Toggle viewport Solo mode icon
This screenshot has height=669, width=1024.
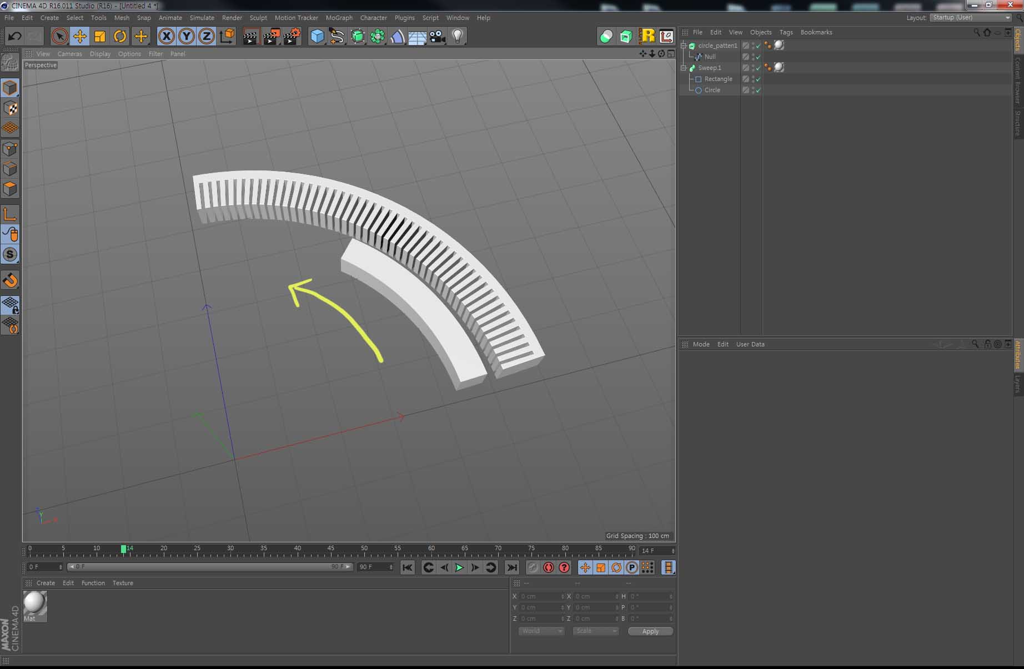tap(10, 255)
